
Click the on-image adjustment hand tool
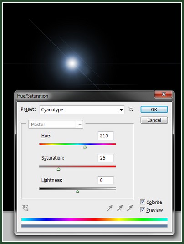26,208
